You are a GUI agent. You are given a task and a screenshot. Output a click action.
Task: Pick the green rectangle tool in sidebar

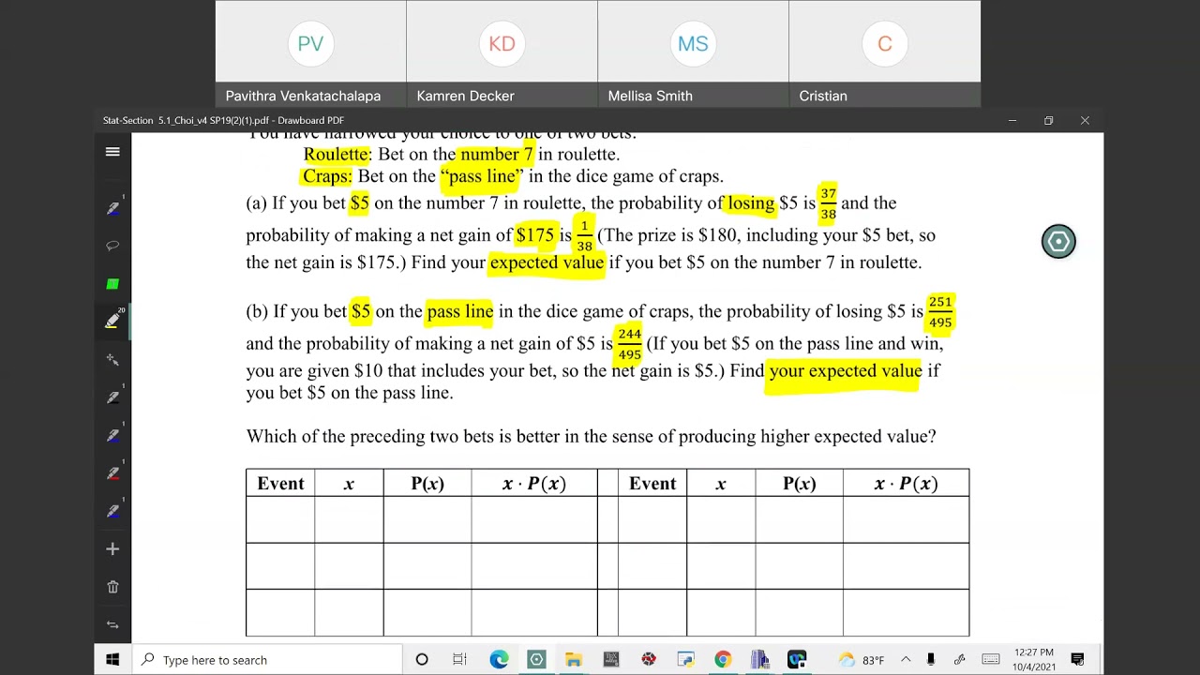(112, 284)
